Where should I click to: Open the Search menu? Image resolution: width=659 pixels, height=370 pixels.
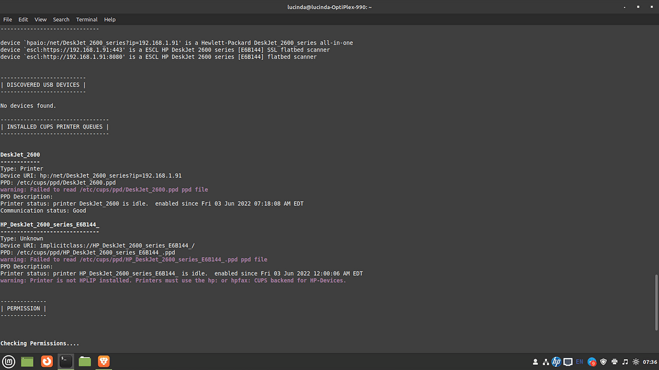(x=61, y=20)
